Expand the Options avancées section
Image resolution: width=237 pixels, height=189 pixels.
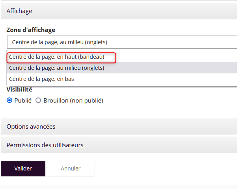point(118,127)
